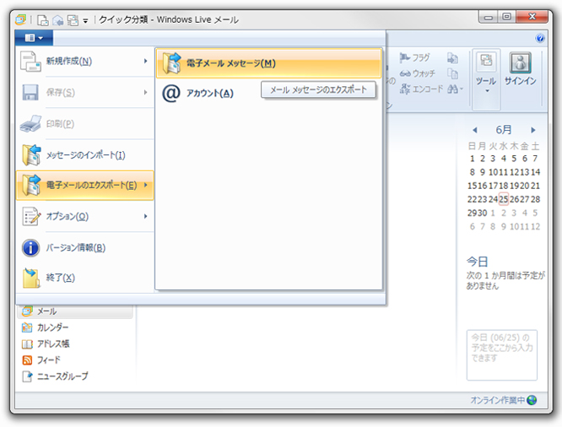Choose 電子メール メッセージ(M) export option
Image resolution: width=562 pixels, height=427 pixels.
click(x=269, y=63)
